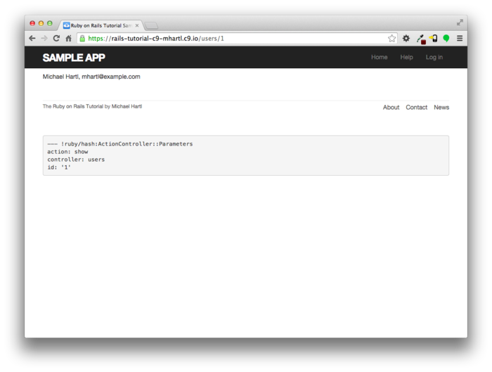492x372 pixels.
Task: Open the Chrome hamburger menu
Action: 460,39
